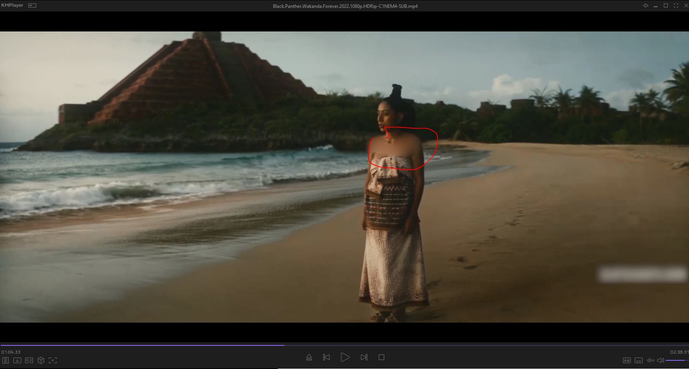The width and height of the screenshot is (689, 369).
Task: Click the video download icon
Action: pos(17,360)
